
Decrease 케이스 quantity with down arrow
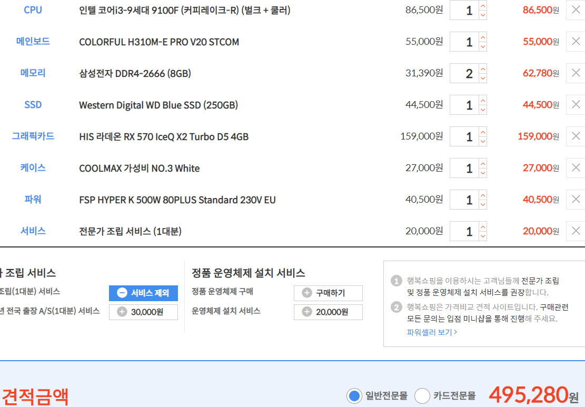point(483,173)
